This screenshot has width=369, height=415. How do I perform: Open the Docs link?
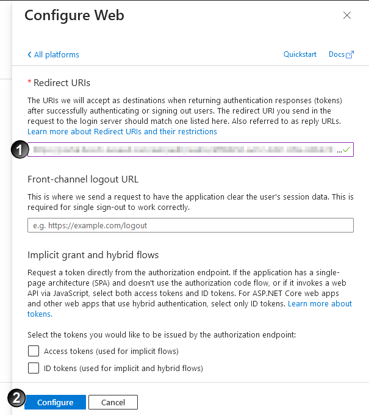click(336, 54)
